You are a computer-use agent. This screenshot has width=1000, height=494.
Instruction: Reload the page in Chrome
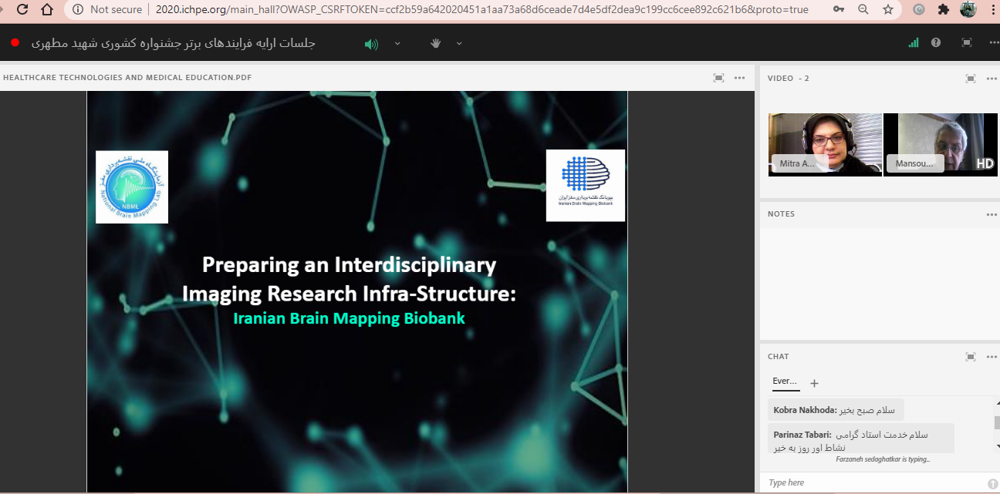pyautogui.click(x=22, y=10)
